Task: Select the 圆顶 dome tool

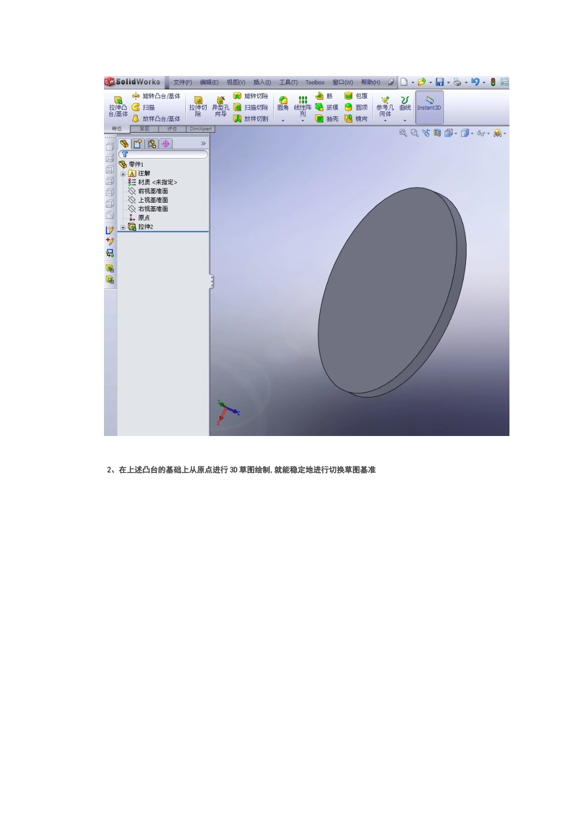Action: [x=356, y=107]
